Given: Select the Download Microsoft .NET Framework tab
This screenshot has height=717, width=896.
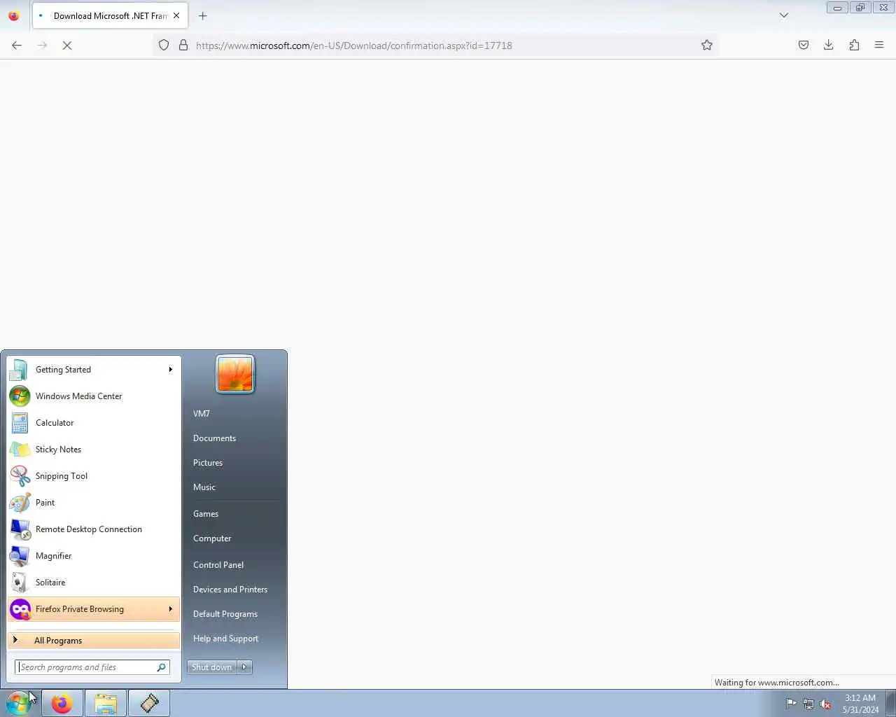Looking at the screenshot, I should (110, 15).
